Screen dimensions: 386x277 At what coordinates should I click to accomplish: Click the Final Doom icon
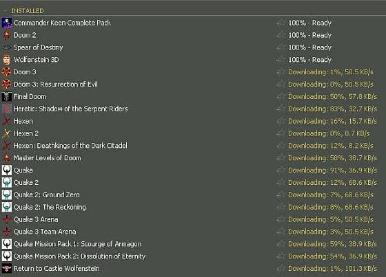point(7,96)
